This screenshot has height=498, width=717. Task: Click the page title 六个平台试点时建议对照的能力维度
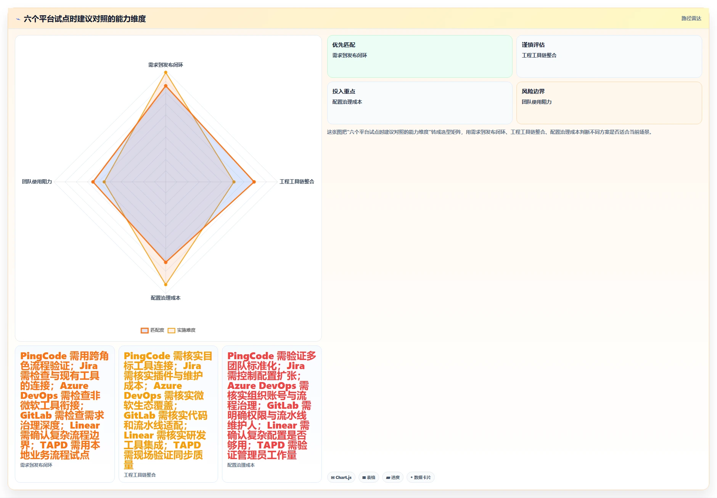[x=85, y=19]
